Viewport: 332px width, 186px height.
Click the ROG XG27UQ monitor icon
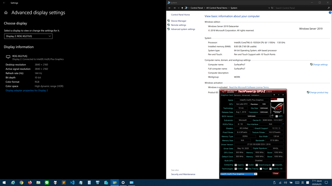[x=8, y=57]
